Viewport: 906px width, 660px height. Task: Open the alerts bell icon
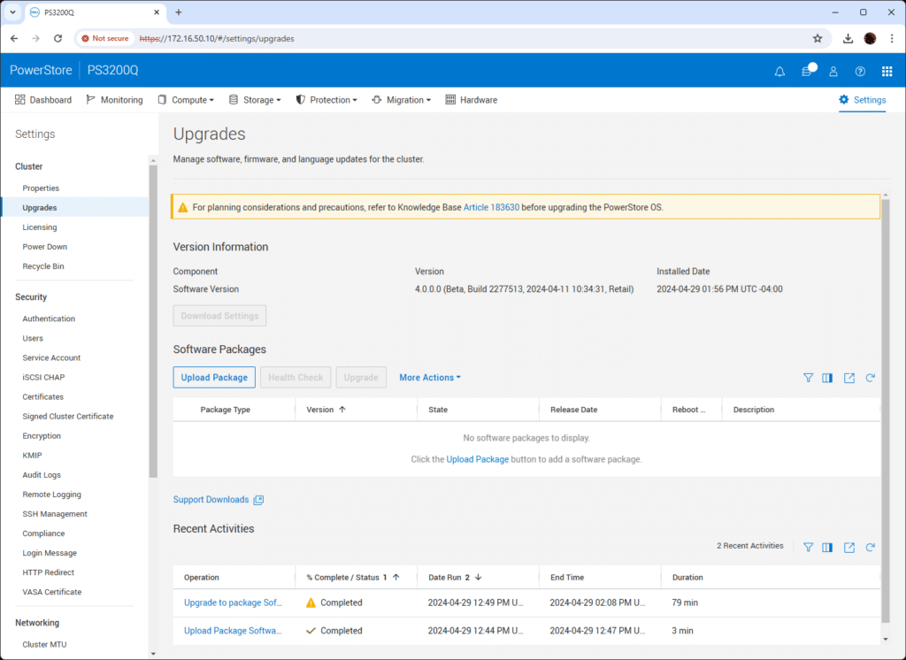(779, 71)
